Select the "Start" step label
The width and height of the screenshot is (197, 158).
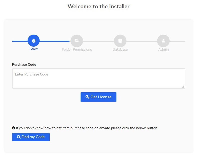[x=34, y=49]
